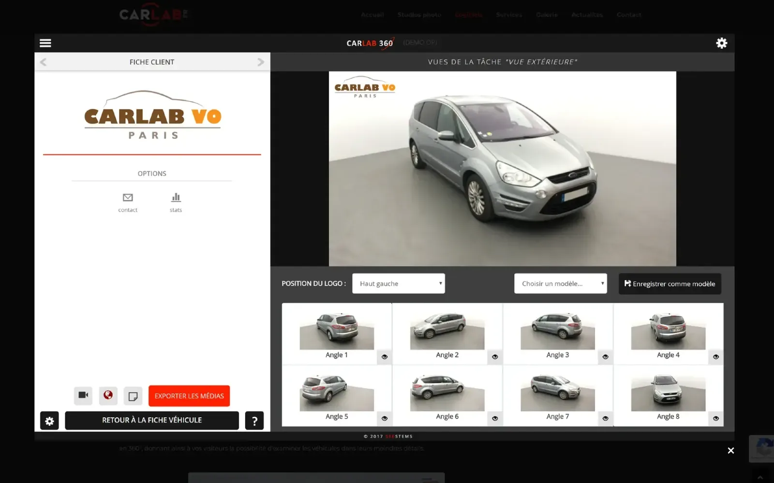Open help with the question mark button
This screenshot has width=774, height=483.
tap(254, 421)
